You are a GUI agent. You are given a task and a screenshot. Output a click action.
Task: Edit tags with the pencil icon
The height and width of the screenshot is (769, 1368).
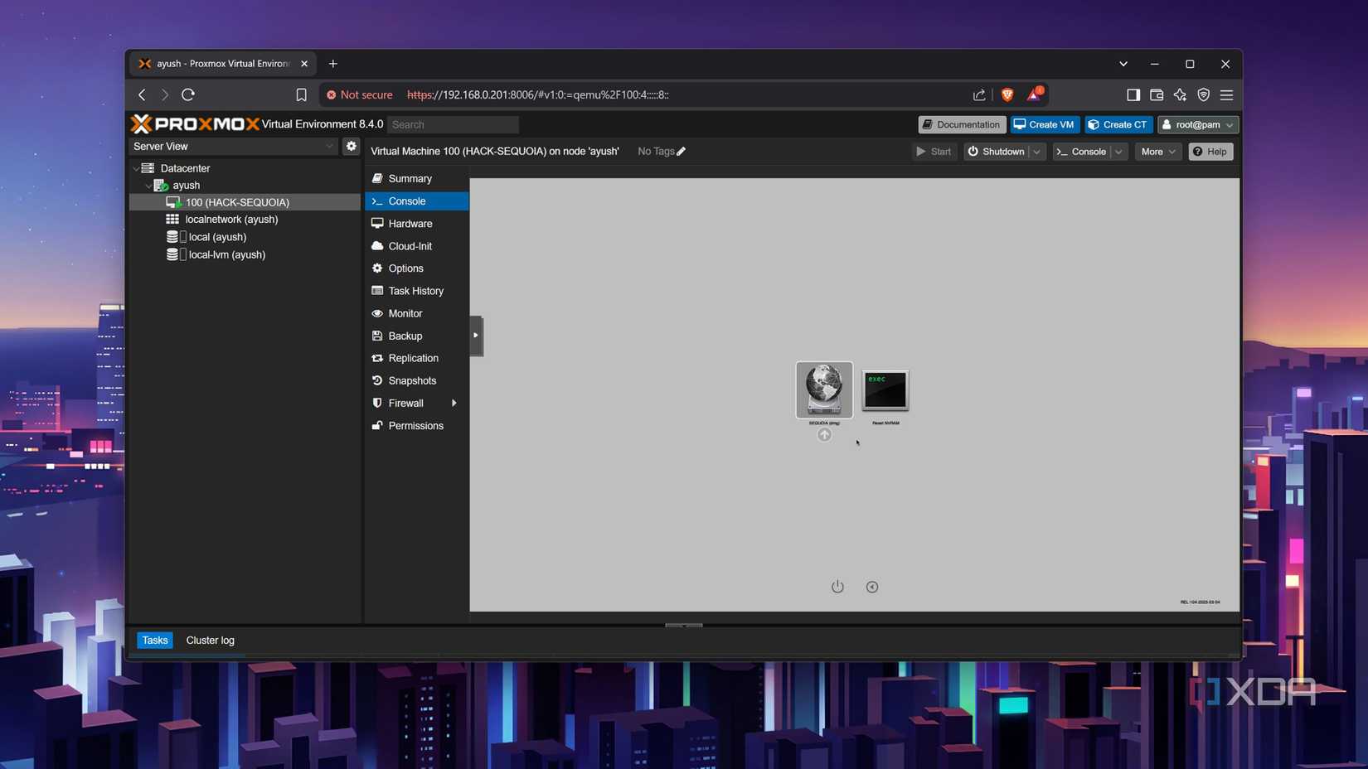point(682,152)
